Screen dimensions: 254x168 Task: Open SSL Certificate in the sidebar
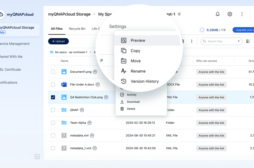(x=10, y=69)
